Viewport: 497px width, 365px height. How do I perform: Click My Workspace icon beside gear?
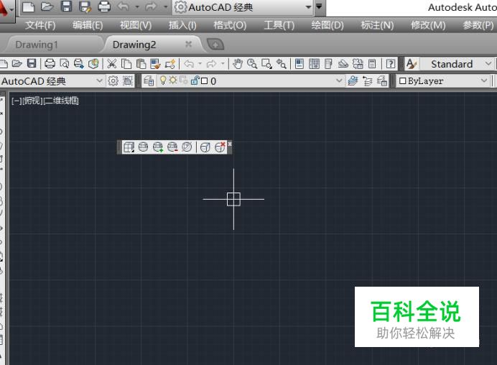click(x=127, y=81)
